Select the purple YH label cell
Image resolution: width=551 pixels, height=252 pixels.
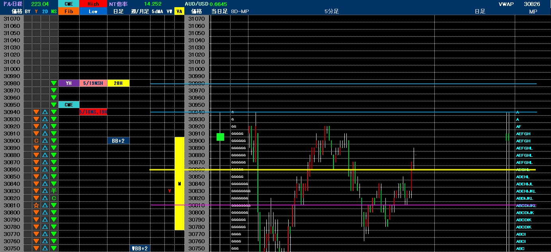click(x=68, y=83)
